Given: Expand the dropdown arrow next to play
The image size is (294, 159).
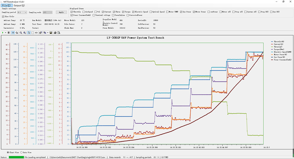Looking at the screenshot, I should pos(5,33).
